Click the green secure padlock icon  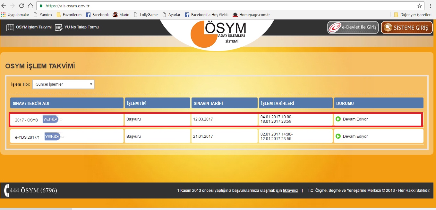click(x=40, y=6)
